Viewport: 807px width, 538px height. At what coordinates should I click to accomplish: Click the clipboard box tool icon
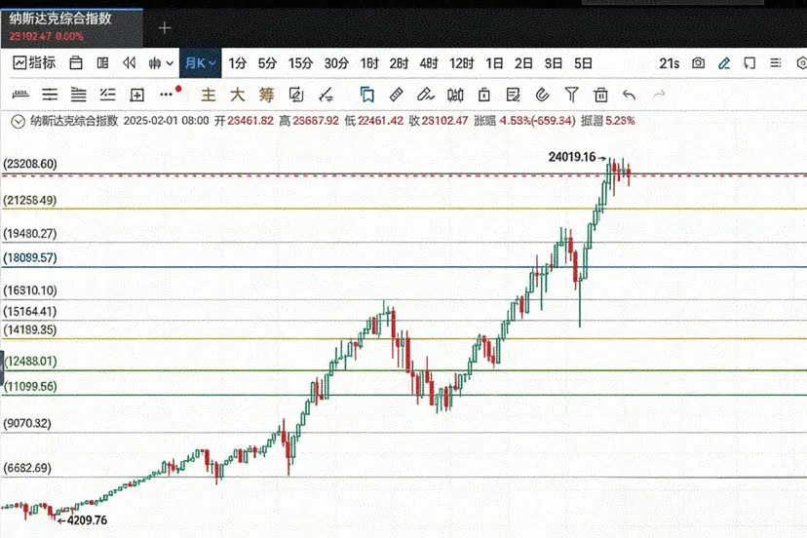tap(483, 95)
